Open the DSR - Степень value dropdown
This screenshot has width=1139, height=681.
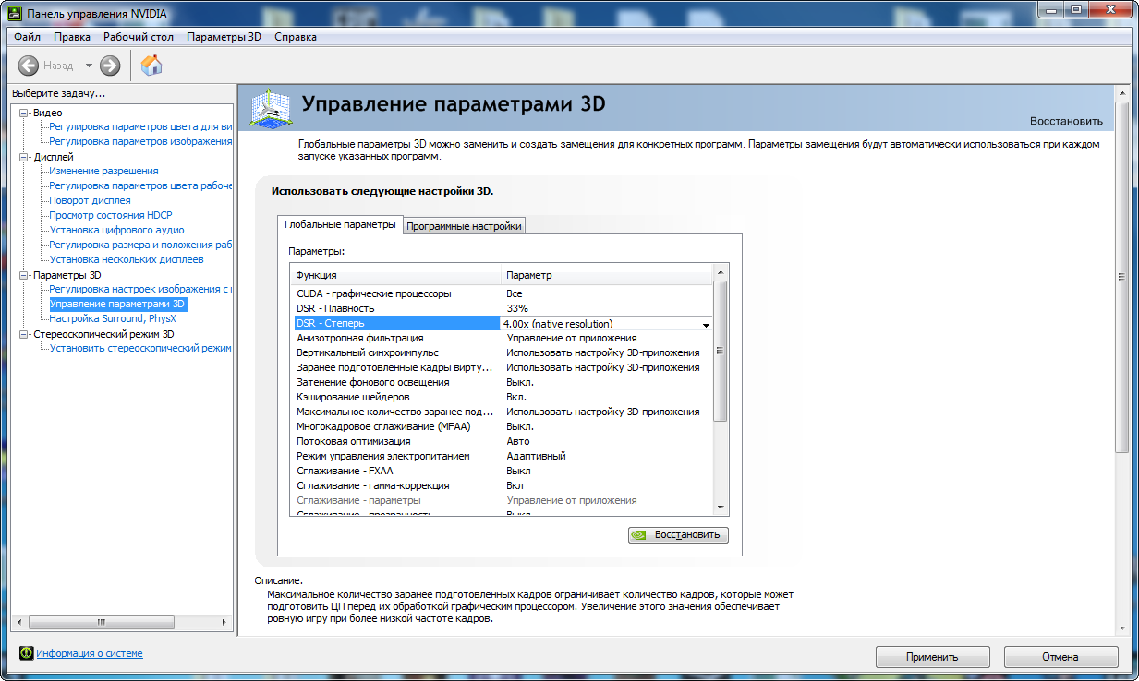coord(706,324)
